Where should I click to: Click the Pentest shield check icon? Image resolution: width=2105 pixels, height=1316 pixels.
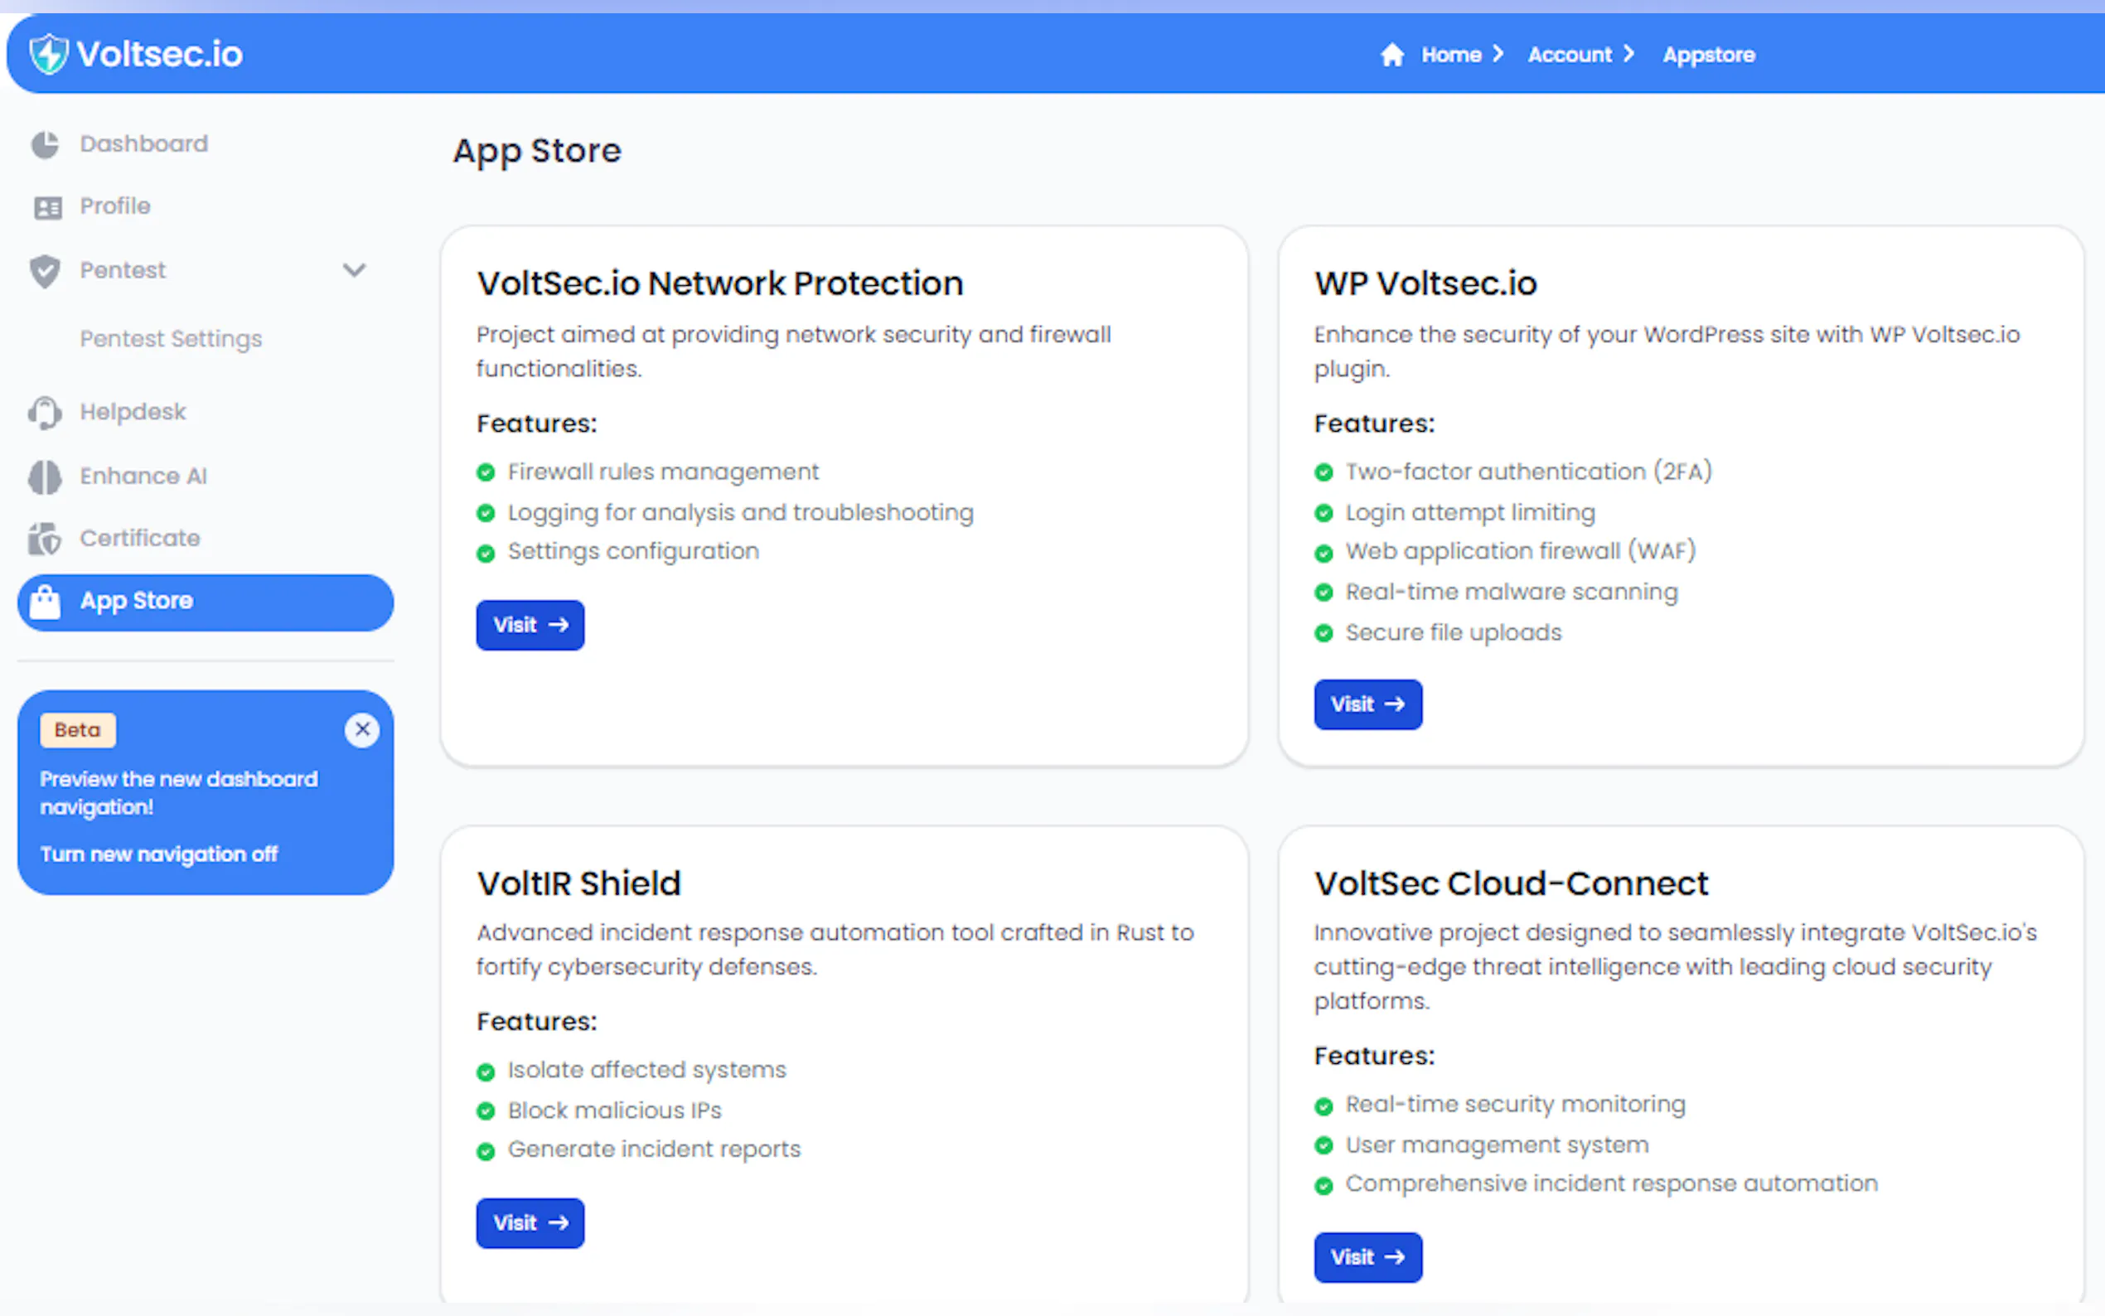(46, 271)
